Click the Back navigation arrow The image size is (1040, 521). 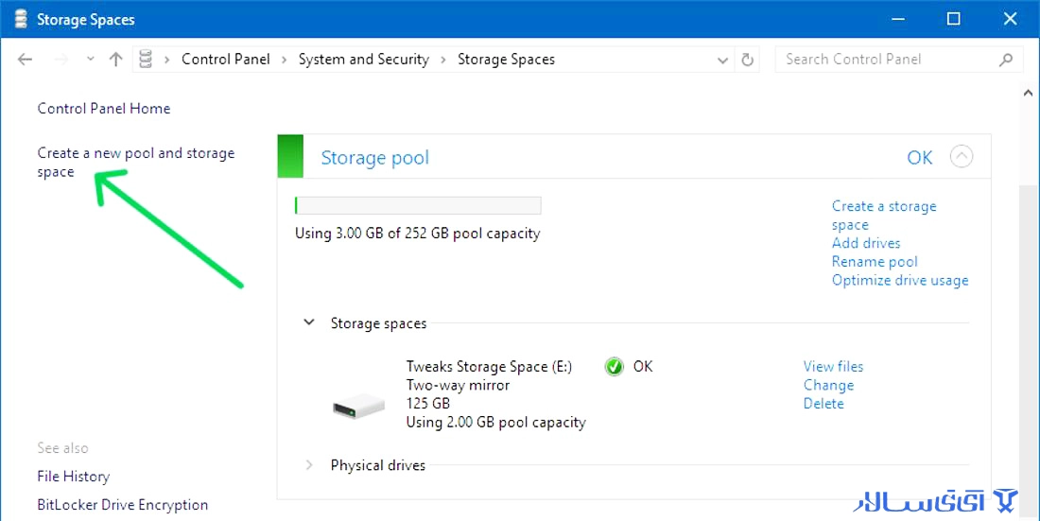(x=26, y=60)
